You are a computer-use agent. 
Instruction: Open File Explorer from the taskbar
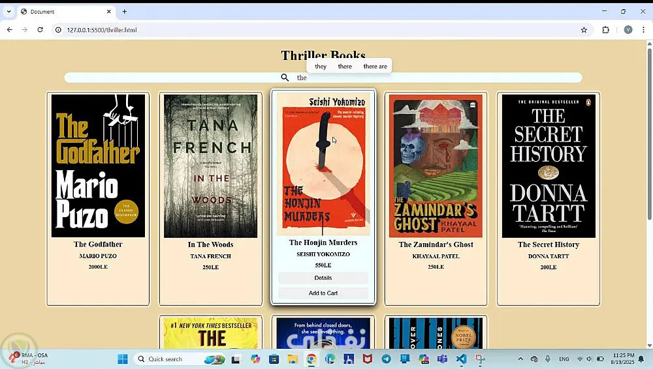[x=293, y=359]
